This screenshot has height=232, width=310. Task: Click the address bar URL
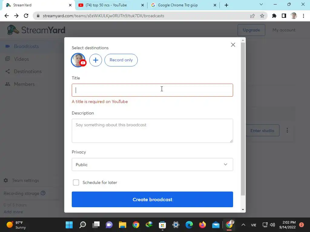click(104, 16)
